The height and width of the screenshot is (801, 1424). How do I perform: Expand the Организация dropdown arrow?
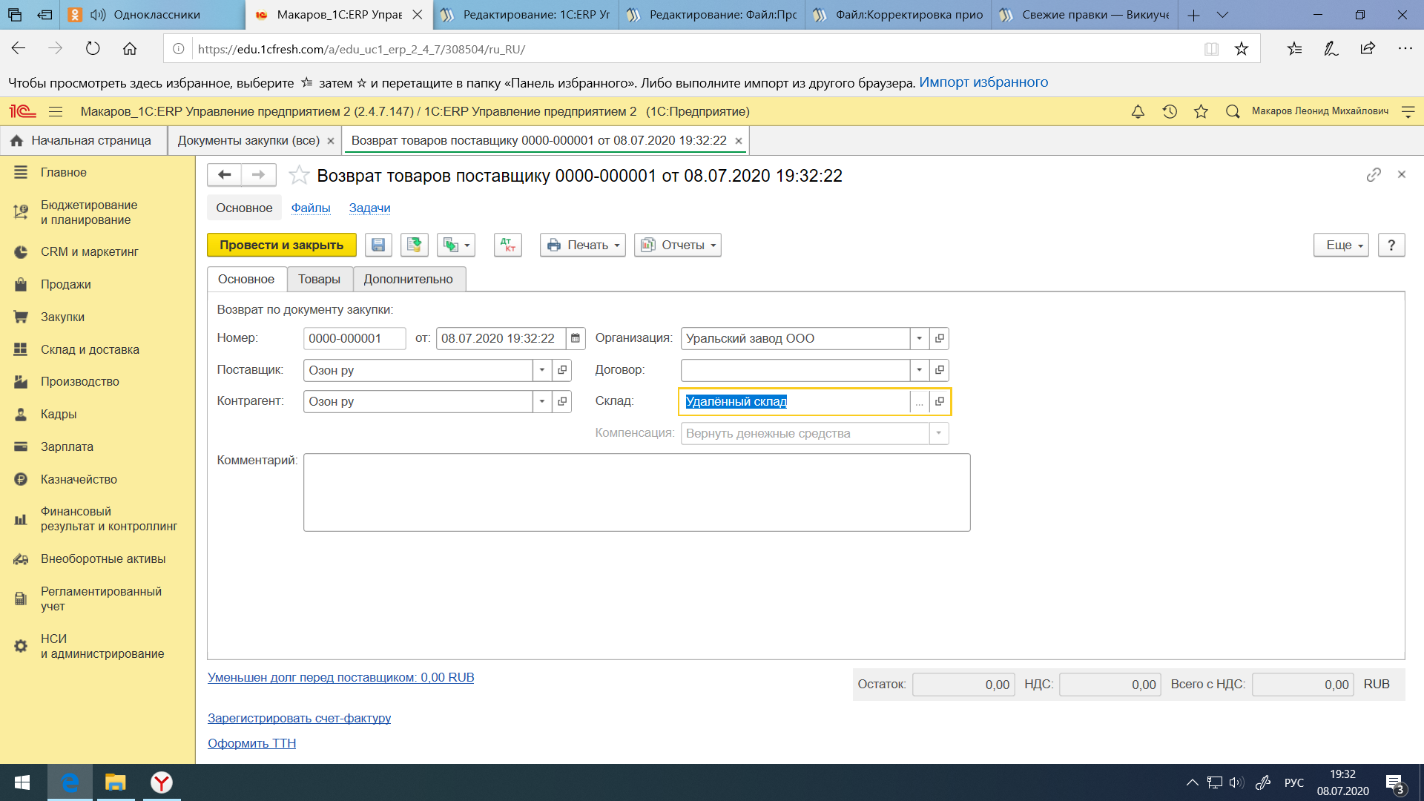(x=920, y=338)
